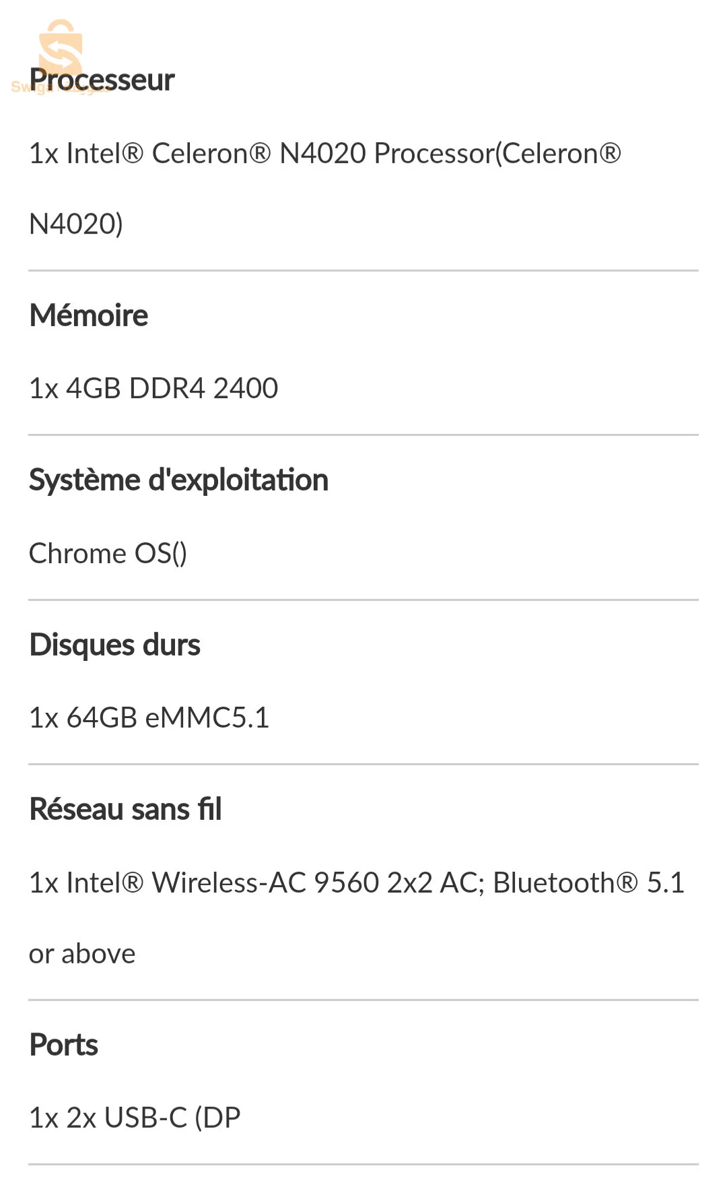Select the Processeur heading
Image resolution: width=727 pixels, height=1187 pixels.
pyautogui.click(x=102, y=80)
